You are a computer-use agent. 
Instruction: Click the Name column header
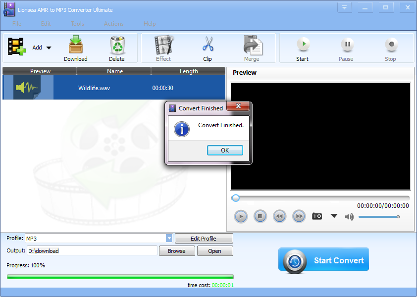click(114, 71)
